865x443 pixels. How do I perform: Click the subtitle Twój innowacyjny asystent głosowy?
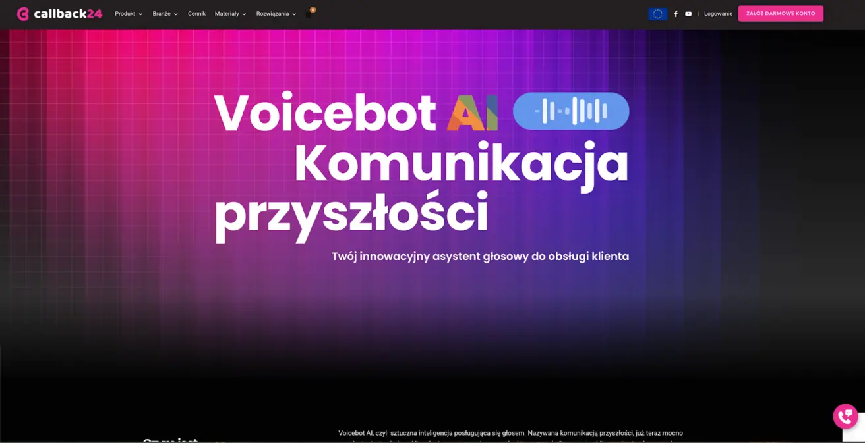[481, 256]
